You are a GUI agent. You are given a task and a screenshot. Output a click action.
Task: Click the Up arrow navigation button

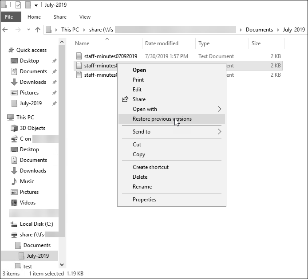click(x=38, y=30)
